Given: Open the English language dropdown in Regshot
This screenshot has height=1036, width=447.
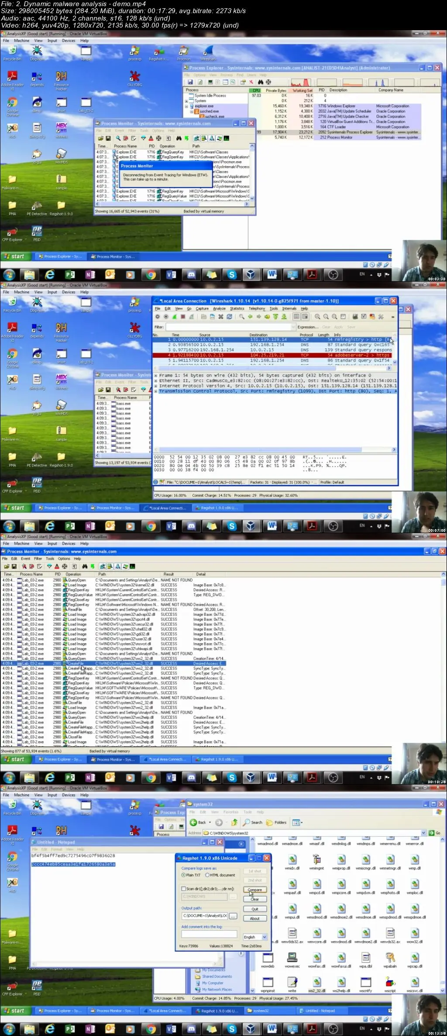Looking at the screenshot, I should click(x=265, y=937).
